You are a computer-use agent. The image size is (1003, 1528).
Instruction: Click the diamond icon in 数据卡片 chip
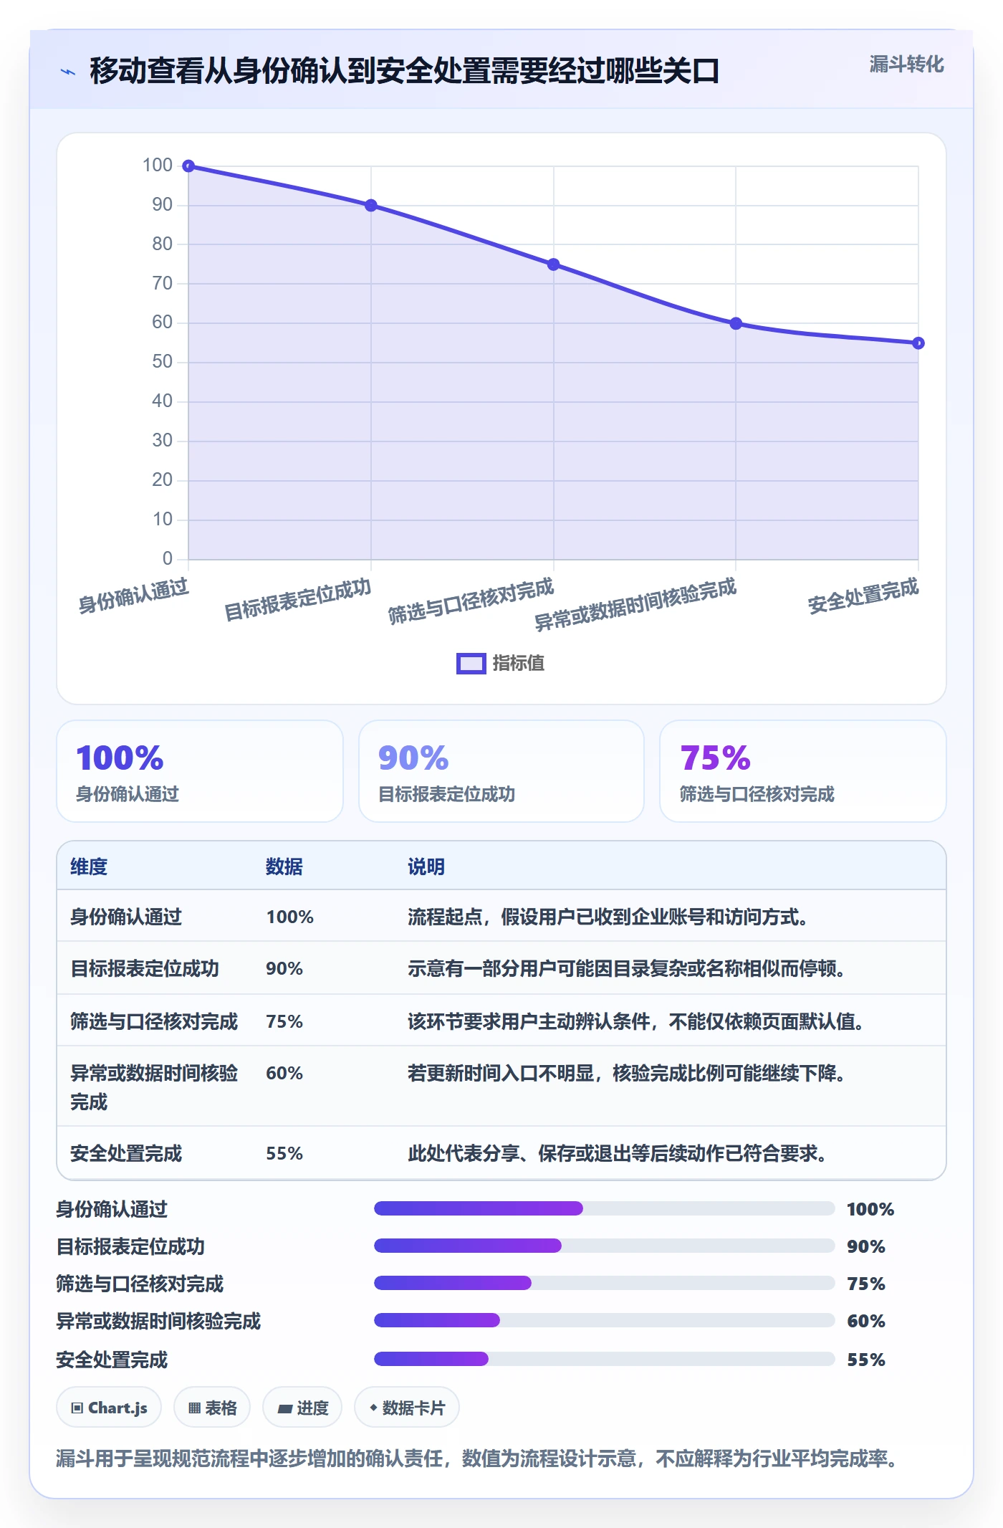coord(373,1408)
